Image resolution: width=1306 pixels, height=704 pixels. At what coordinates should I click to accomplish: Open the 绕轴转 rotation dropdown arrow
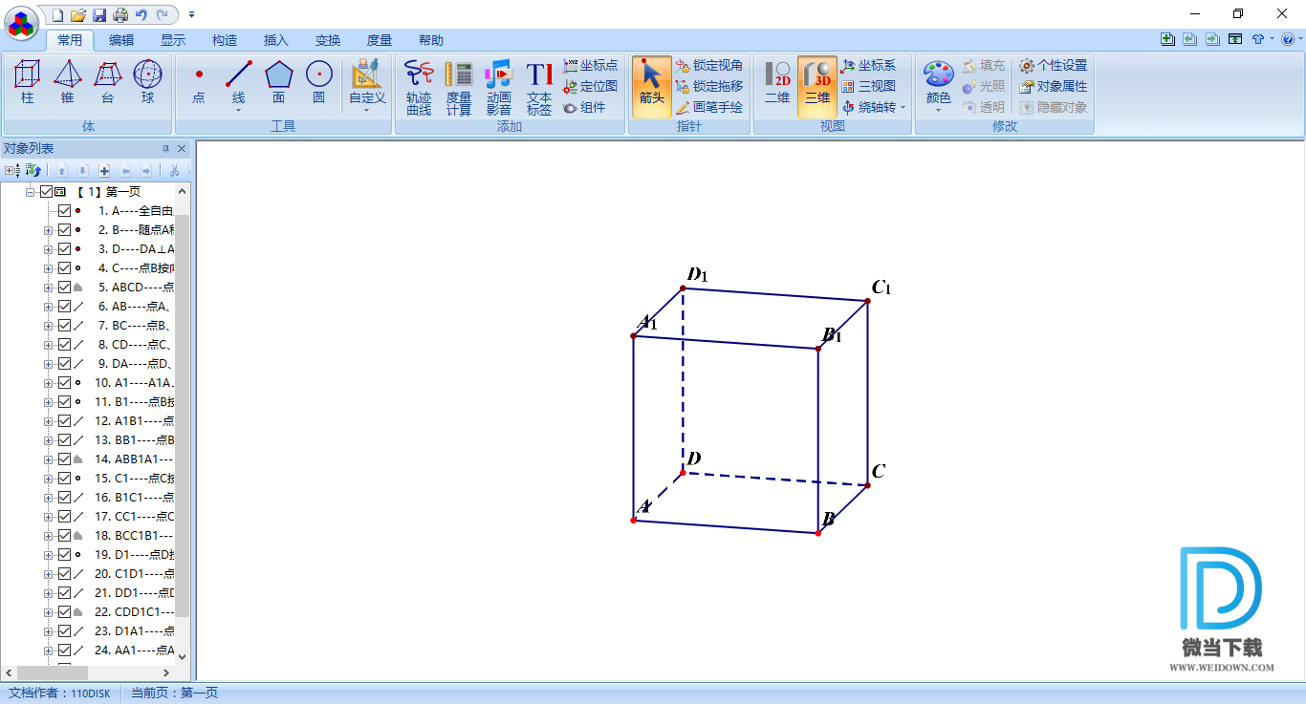click(x=903, y=108)
